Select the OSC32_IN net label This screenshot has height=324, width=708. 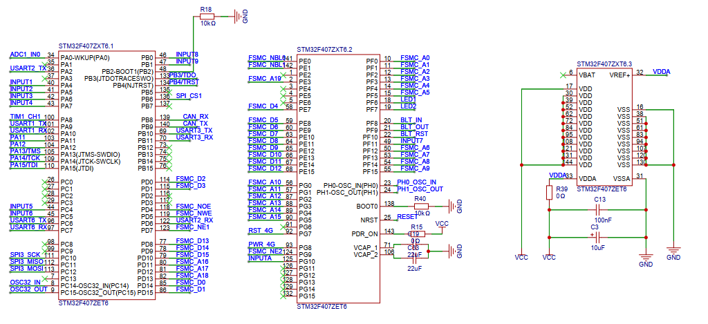26,283
